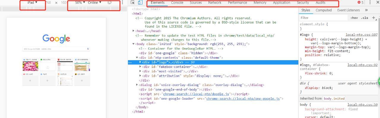Add a new style rule with plus icon
This screenshot has width=380, height=118.
click(373, 18)
